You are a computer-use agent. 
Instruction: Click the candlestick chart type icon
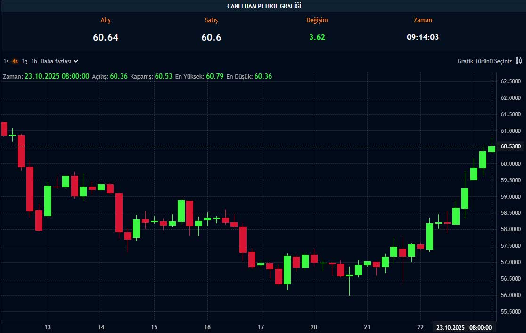518,61
